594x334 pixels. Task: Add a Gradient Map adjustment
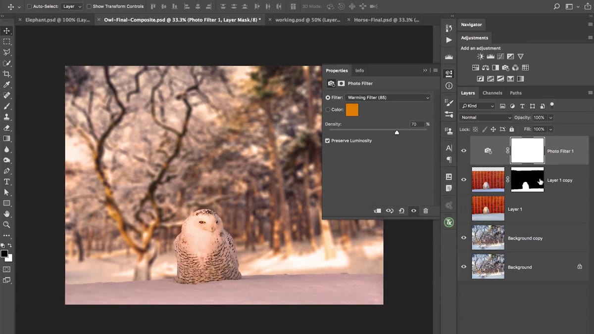[x=520, y=79]
